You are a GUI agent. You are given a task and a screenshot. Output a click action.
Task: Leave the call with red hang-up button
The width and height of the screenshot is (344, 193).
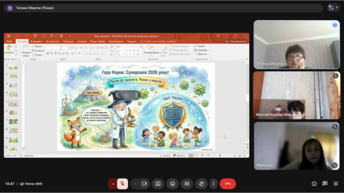[227, 184]
